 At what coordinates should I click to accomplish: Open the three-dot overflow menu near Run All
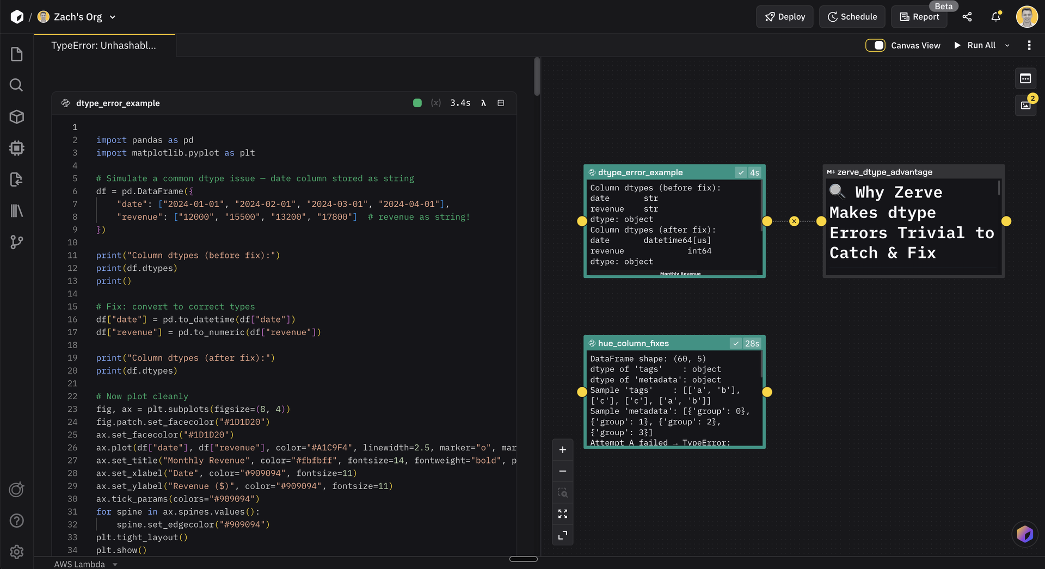coord(1029,45)
